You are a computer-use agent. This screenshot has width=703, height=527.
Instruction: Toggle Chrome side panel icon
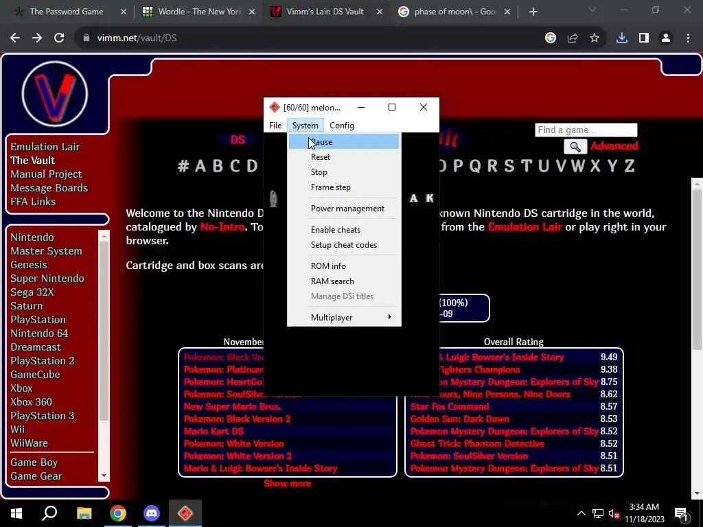pos(644,38)
